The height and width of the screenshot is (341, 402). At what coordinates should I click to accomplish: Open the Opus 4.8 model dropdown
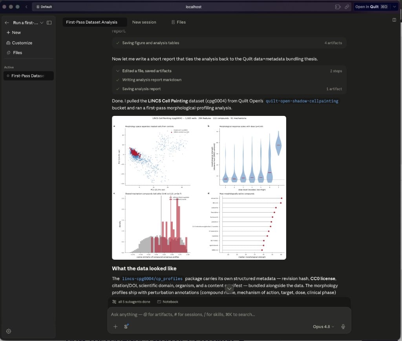323,326
